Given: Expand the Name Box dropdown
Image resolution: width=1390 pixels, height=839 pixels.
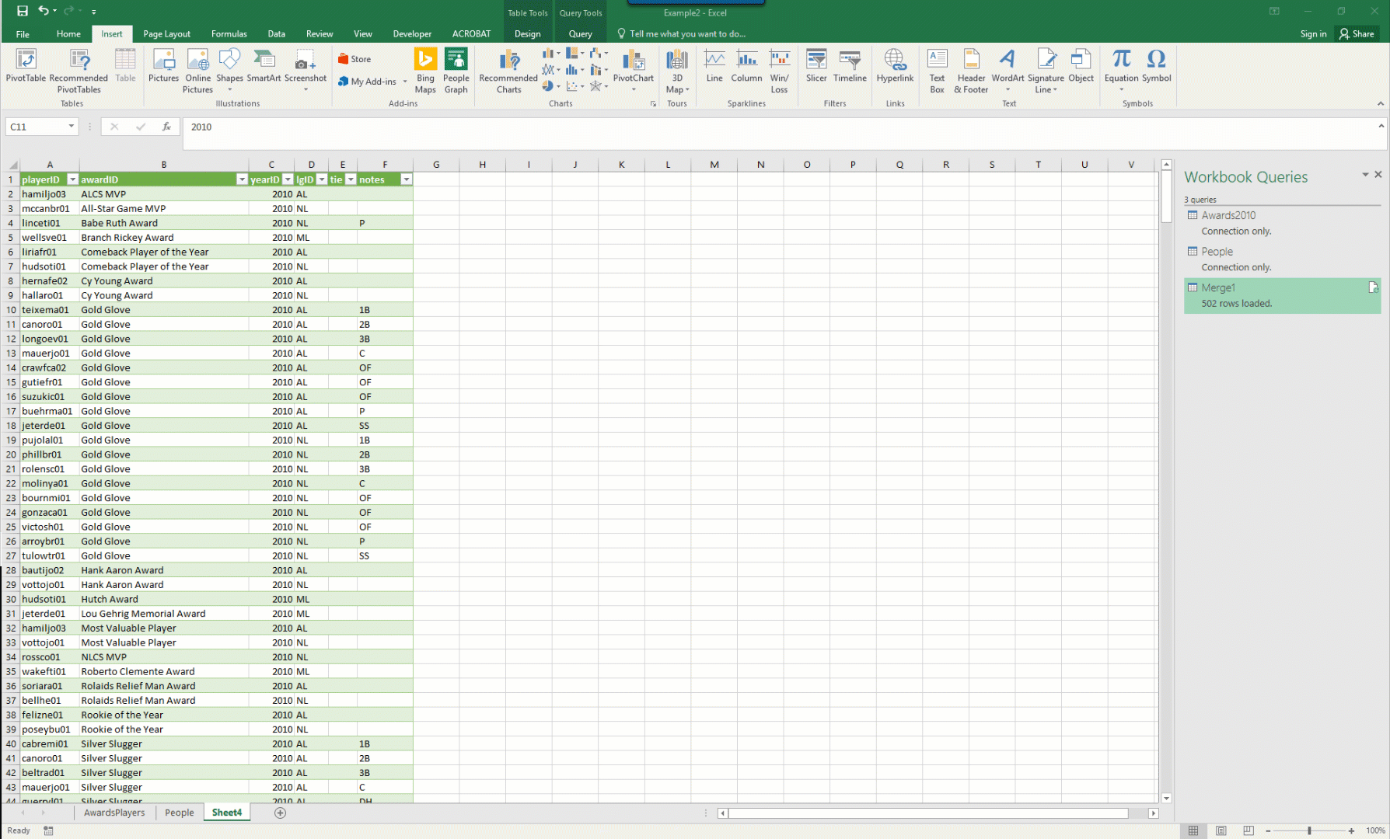Looking at the screenshot, I should 71,127.
